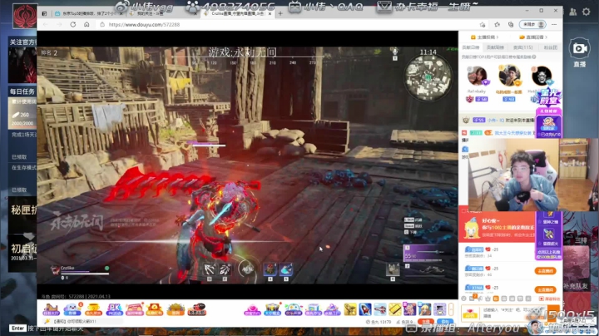Click the red 充值 recharge button
The width and height of the screenshot is (599, 336).
(426, 322)
